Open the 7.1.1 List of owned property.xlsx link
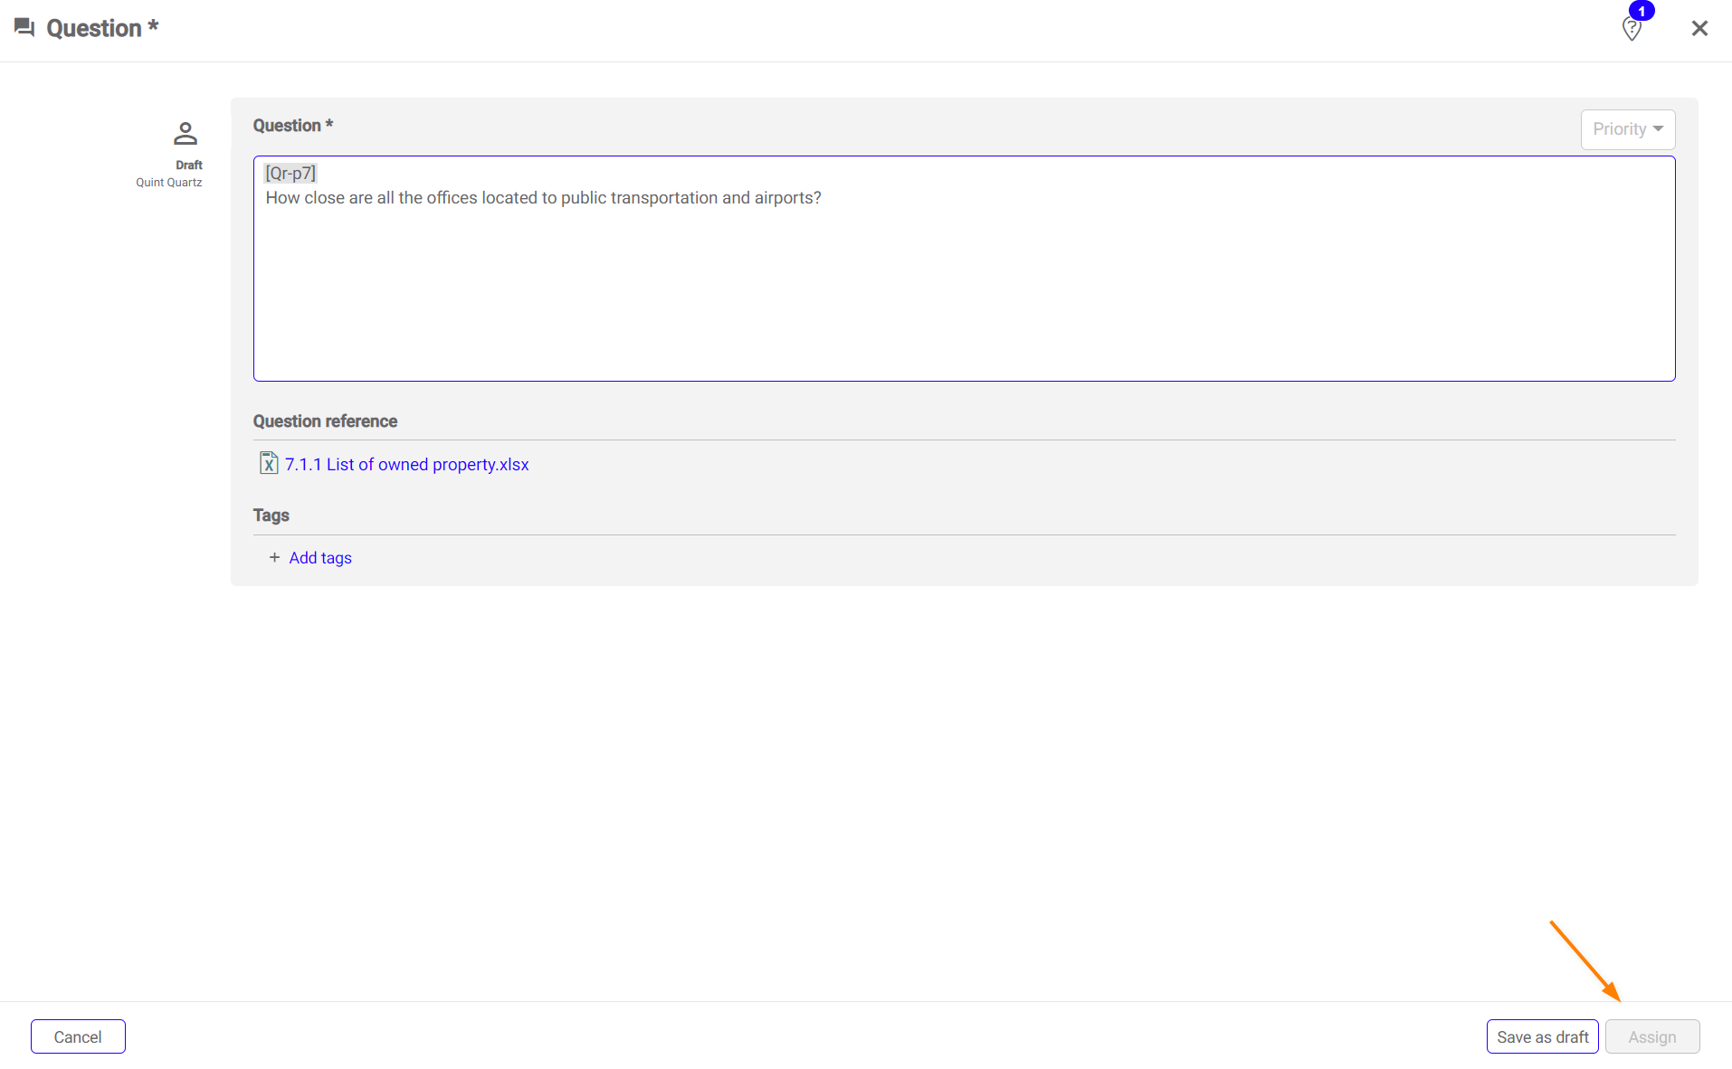Viewport: 1732px width, 1069px height. [406, 464]
